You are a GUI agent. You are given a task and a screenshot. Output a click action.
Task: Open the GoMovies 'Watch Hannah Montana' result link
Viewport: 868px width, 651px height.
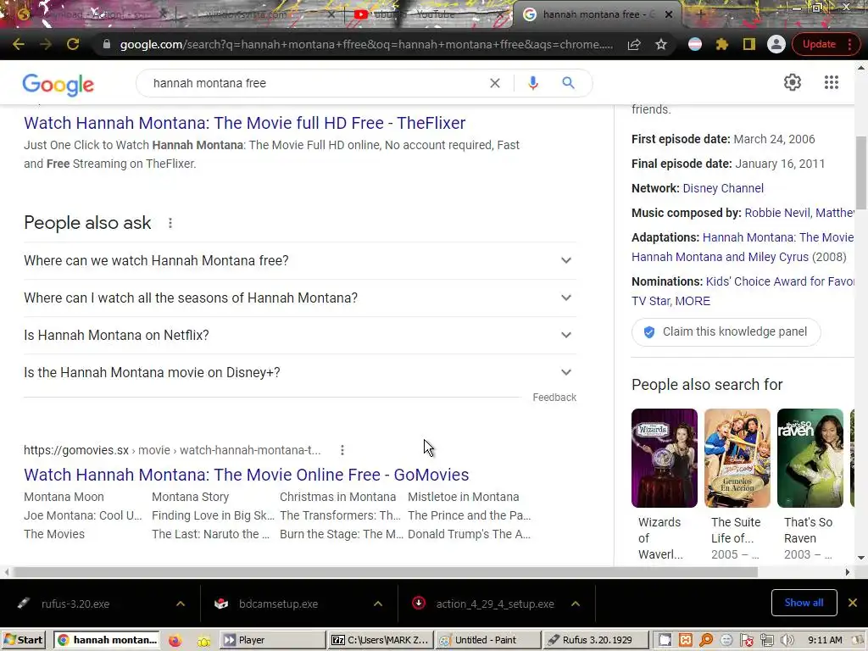247,475
